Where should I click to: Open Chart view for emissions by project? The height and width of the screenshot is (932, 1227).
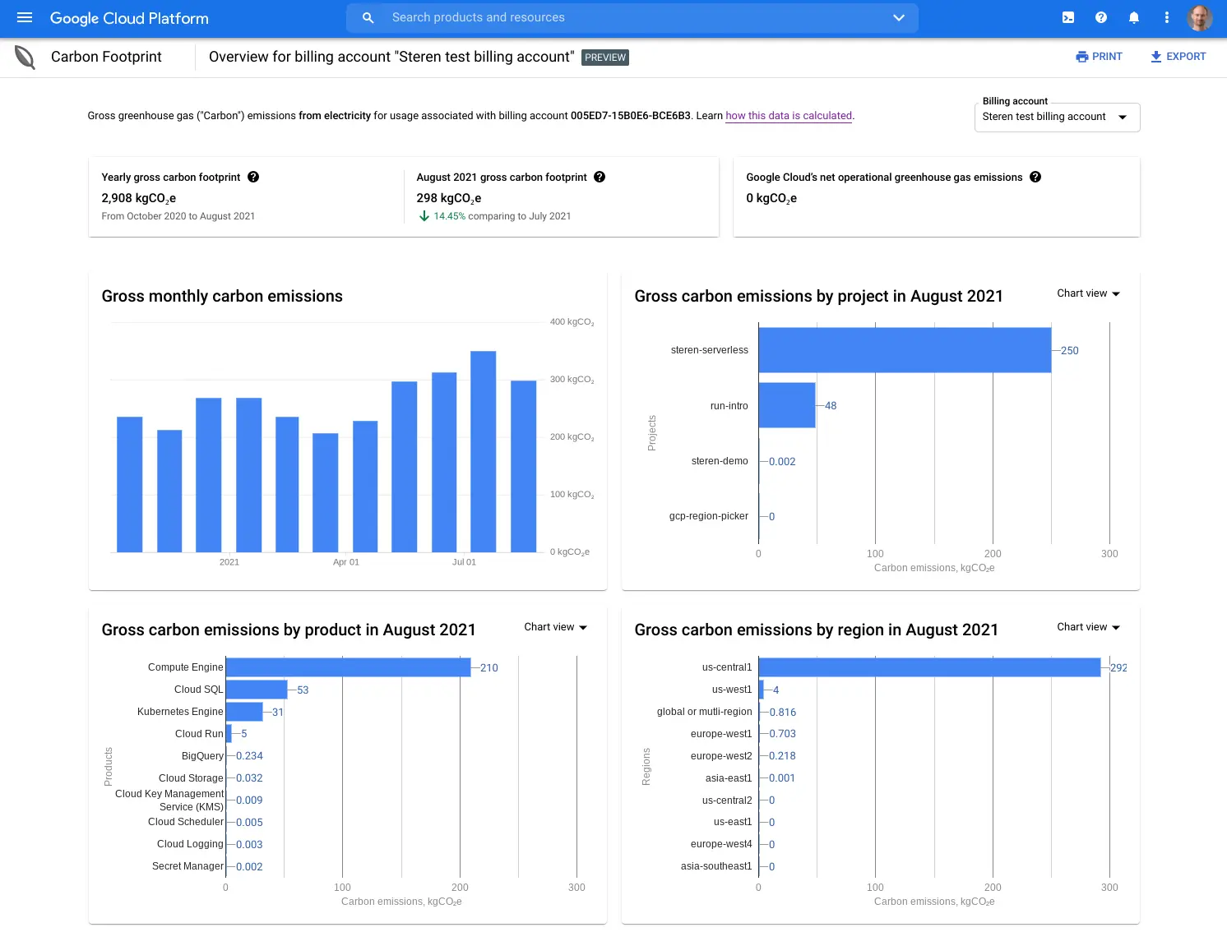tap(1088, 293)
